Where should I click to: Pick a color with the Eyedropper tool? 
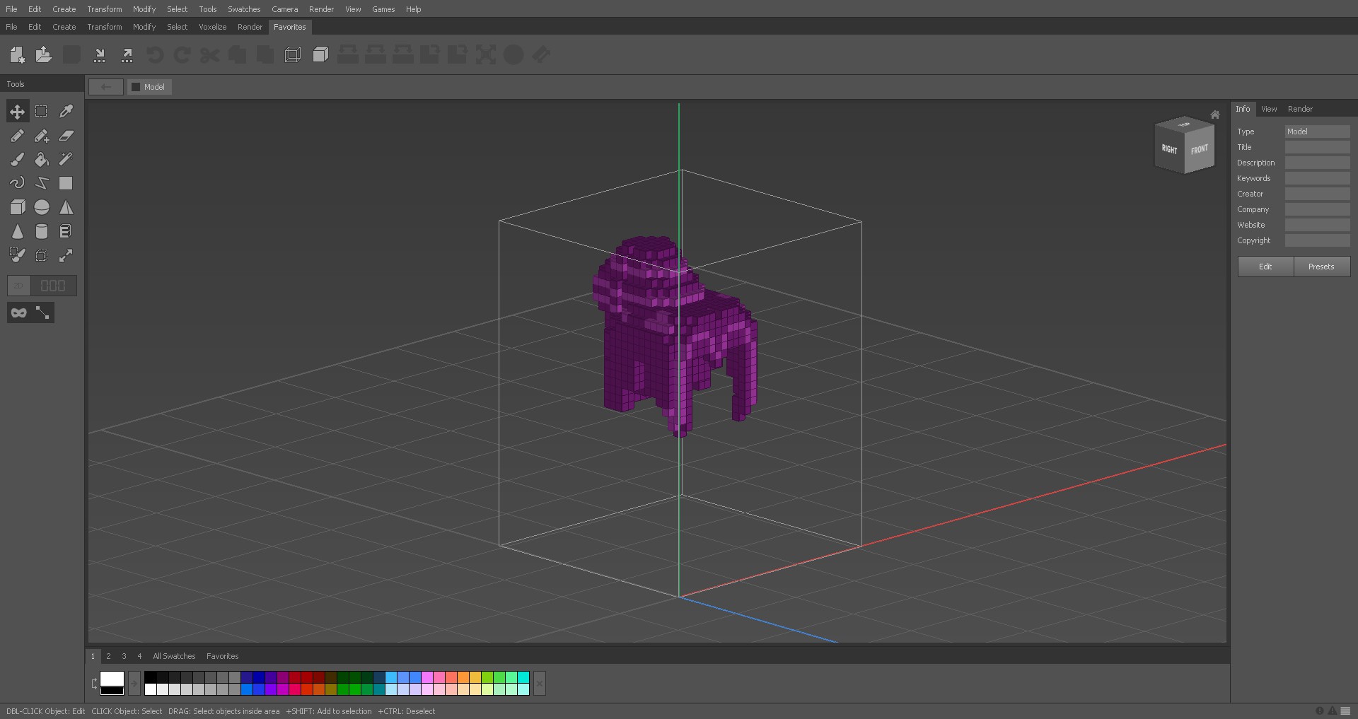[66, 111]
